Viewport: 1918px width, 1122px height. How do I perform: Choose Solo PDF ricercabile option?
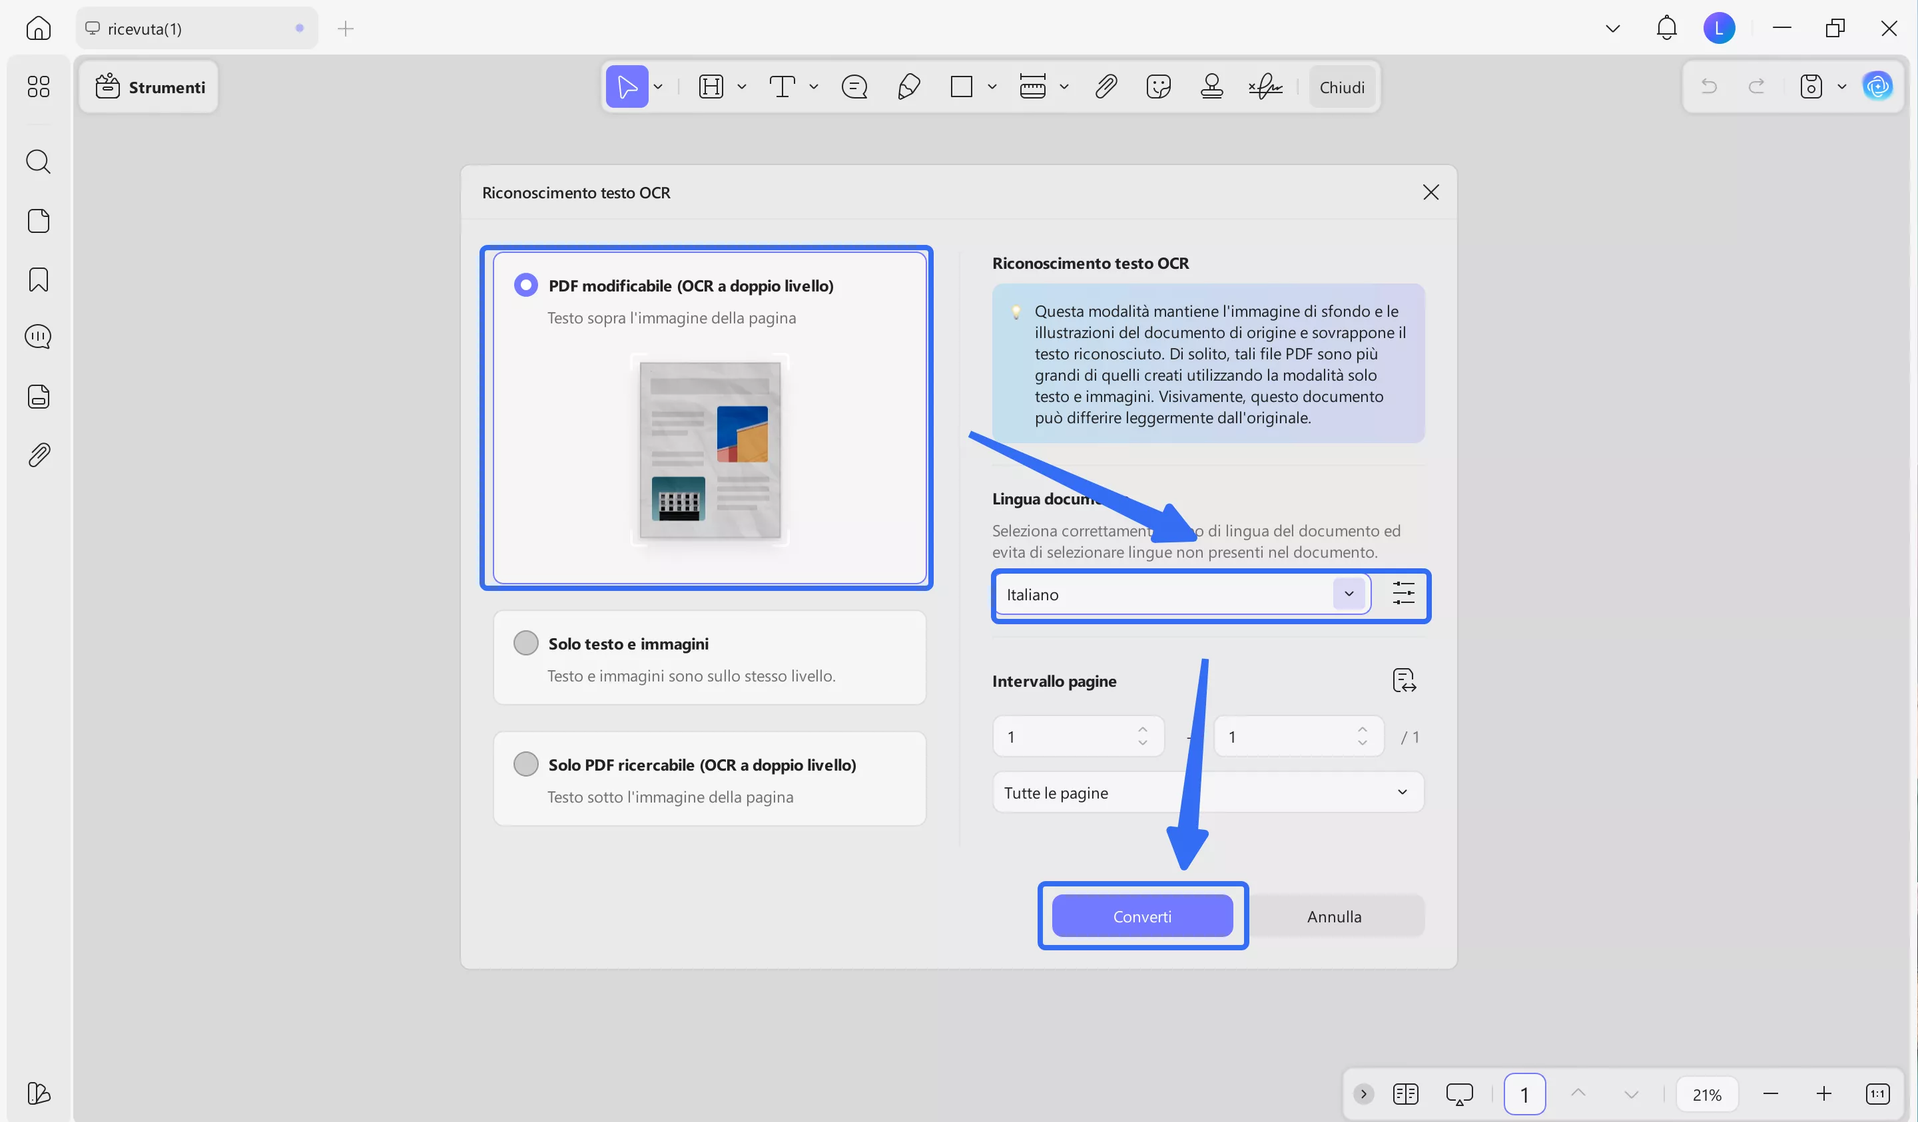[526, 764]
